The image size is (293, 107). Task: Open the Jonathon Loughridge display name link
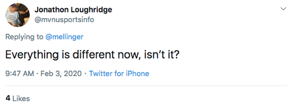click(73, 10)
